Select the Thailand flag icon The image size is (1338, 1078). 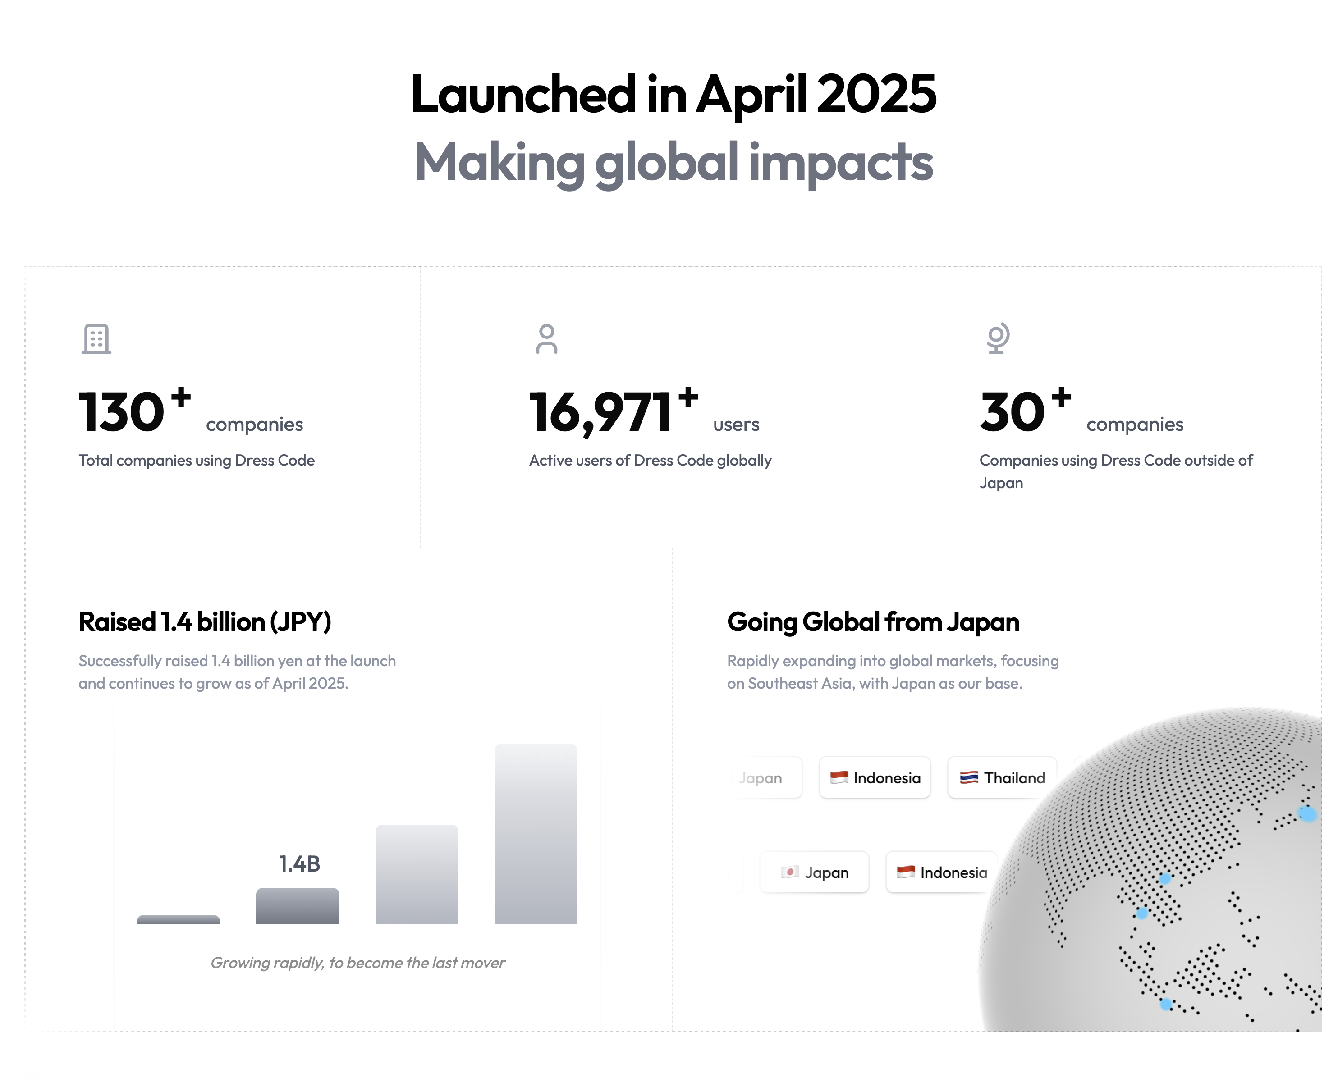[969, 777]
